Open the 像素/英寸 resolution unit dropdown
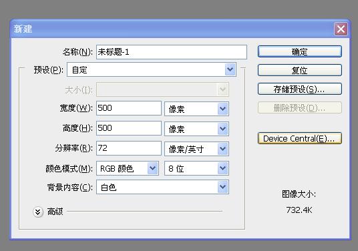Screen dimensions: 358x251 click(196, 149)
